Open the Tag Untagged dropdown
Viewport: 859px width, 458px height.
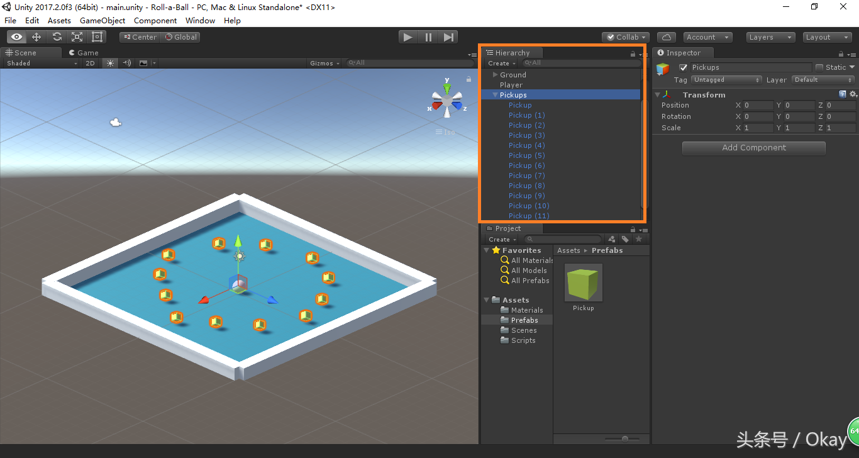pyautogui.click(x=726, y=80)
